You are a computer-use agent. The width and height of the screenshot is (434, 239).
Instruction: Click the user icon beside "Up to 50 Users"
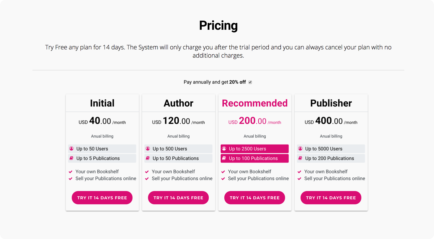point(71,149)
